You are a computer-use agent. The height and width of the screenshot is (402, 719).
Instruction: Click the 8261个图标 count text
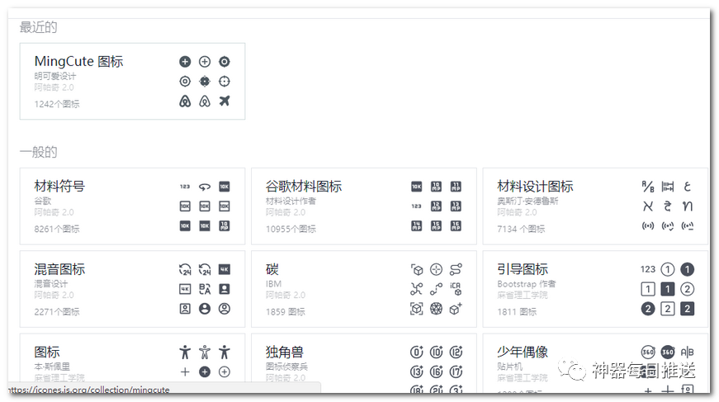click(x=57, y=229)
